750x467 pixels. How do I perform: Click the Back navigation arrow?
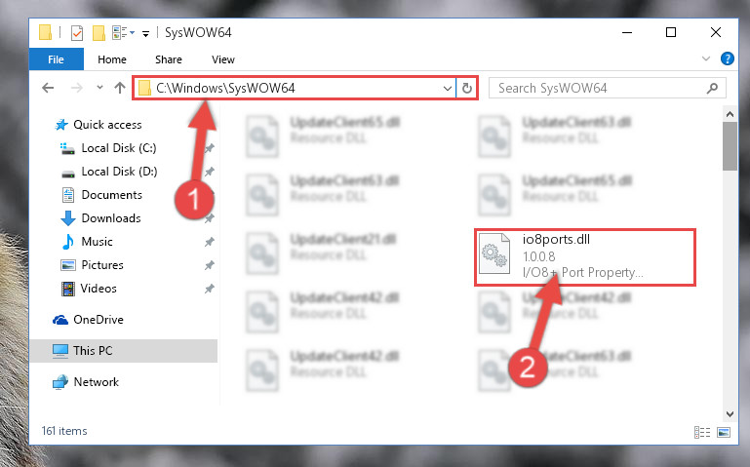tap(48, 88)
